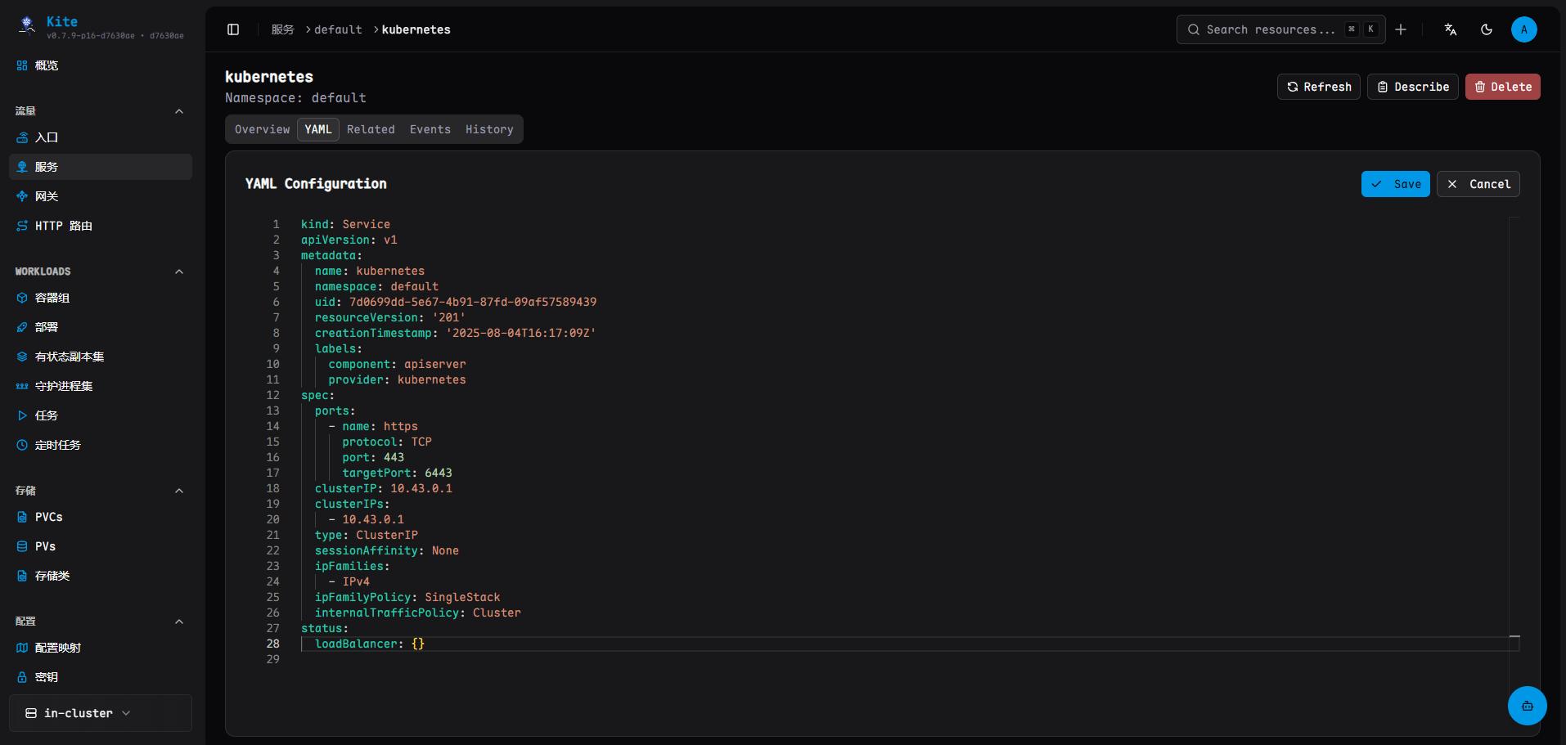Open 概览 overview in sidebar
This screenshot has width=1566, height=745.
coord(46,65)
